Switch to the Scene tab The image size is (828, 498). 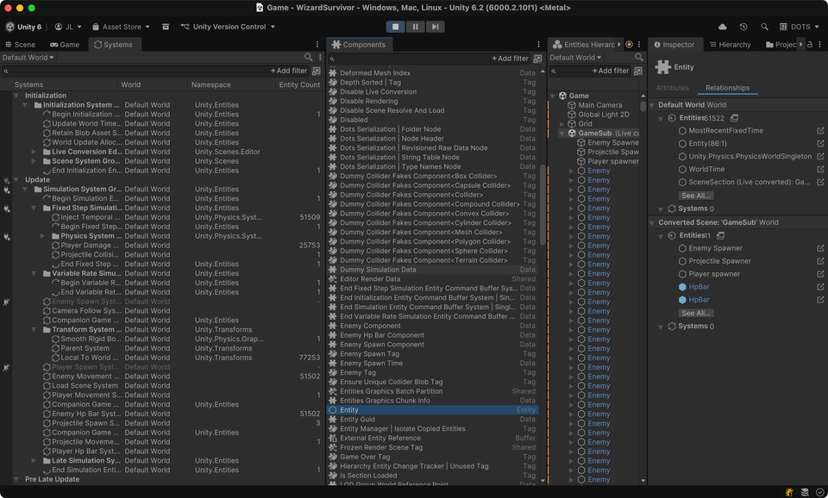(x=21, y=45)
